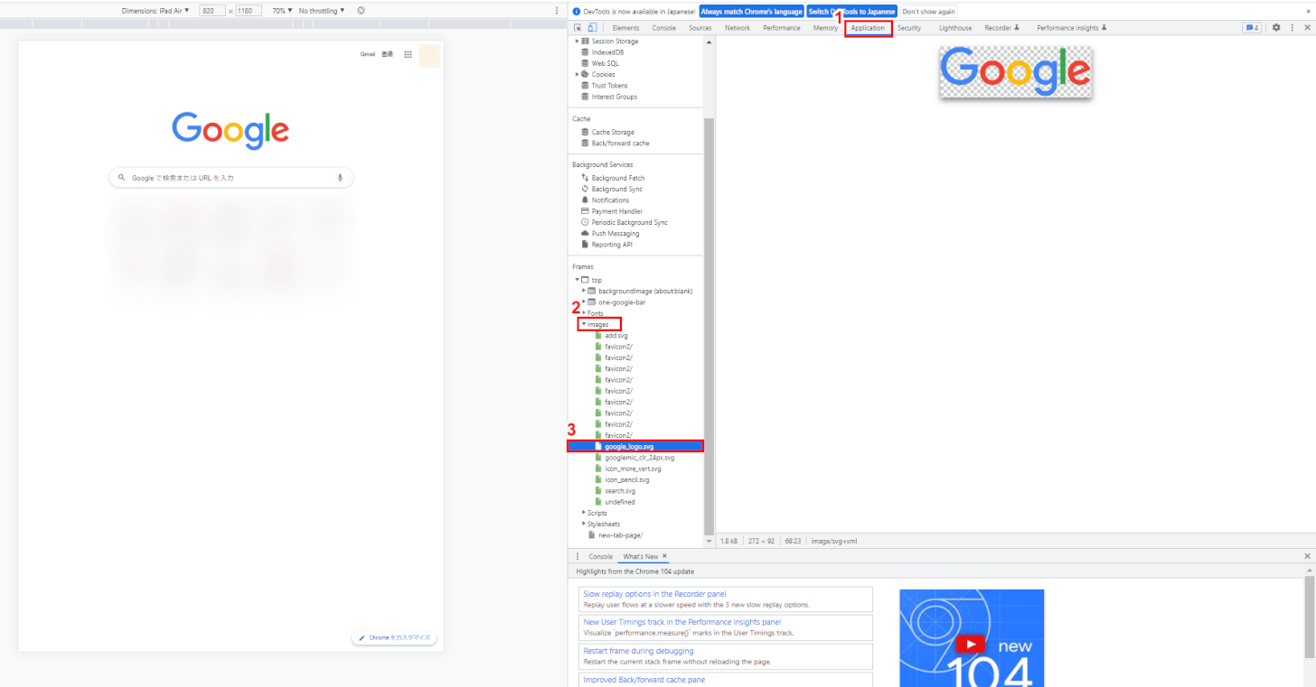Click Gmail link on Google page
Viewport: 1316px width, 687px height.
tap(368, 54)
